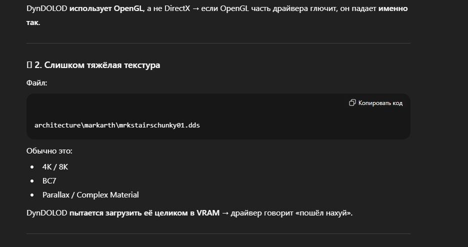The image size is (468, 247).
Task: Click "DynDOLOD" at start of the top paragraph
Action: point(46,8)
